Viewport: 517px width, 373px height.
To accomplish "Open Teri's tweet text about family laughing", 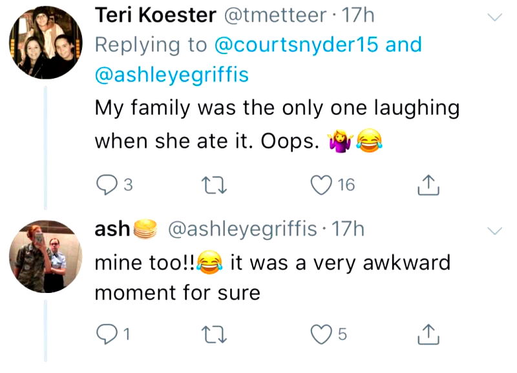I will [x=277, y=123].
